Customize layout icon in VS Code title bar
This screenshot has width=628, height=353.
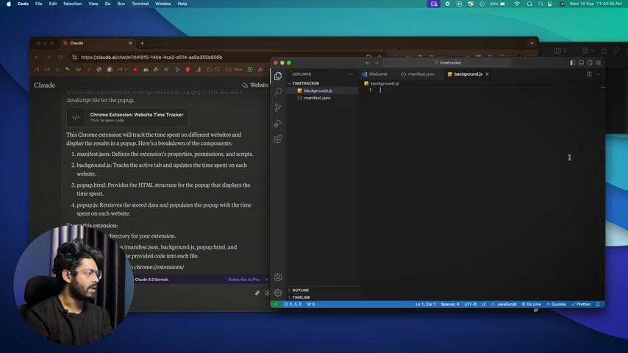point(599,63)
